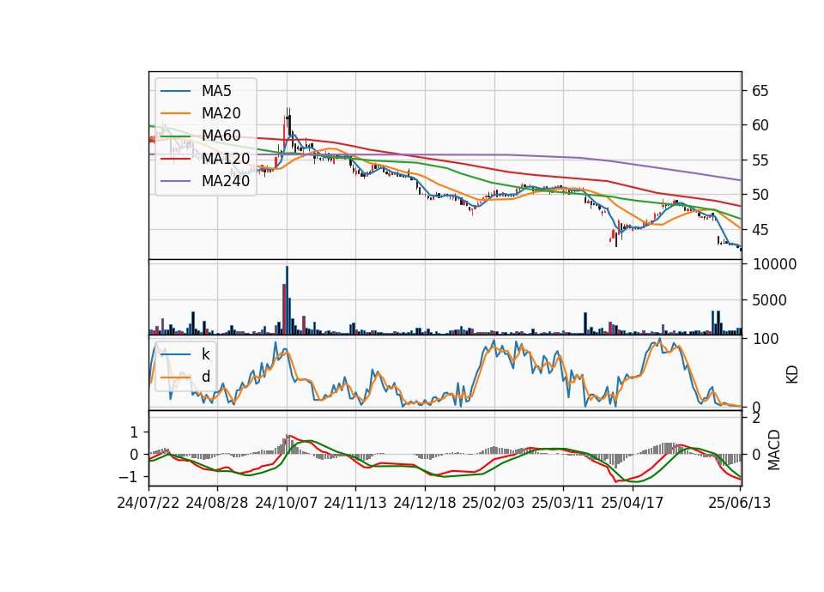The height and width of the screenshot is (592, 824).
Task: Click the 25/03/11 date axis label
Action: tap(563, 503)
